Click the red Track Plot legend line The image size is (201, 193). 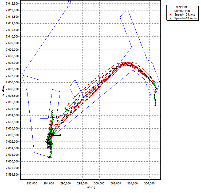(170, 7)
